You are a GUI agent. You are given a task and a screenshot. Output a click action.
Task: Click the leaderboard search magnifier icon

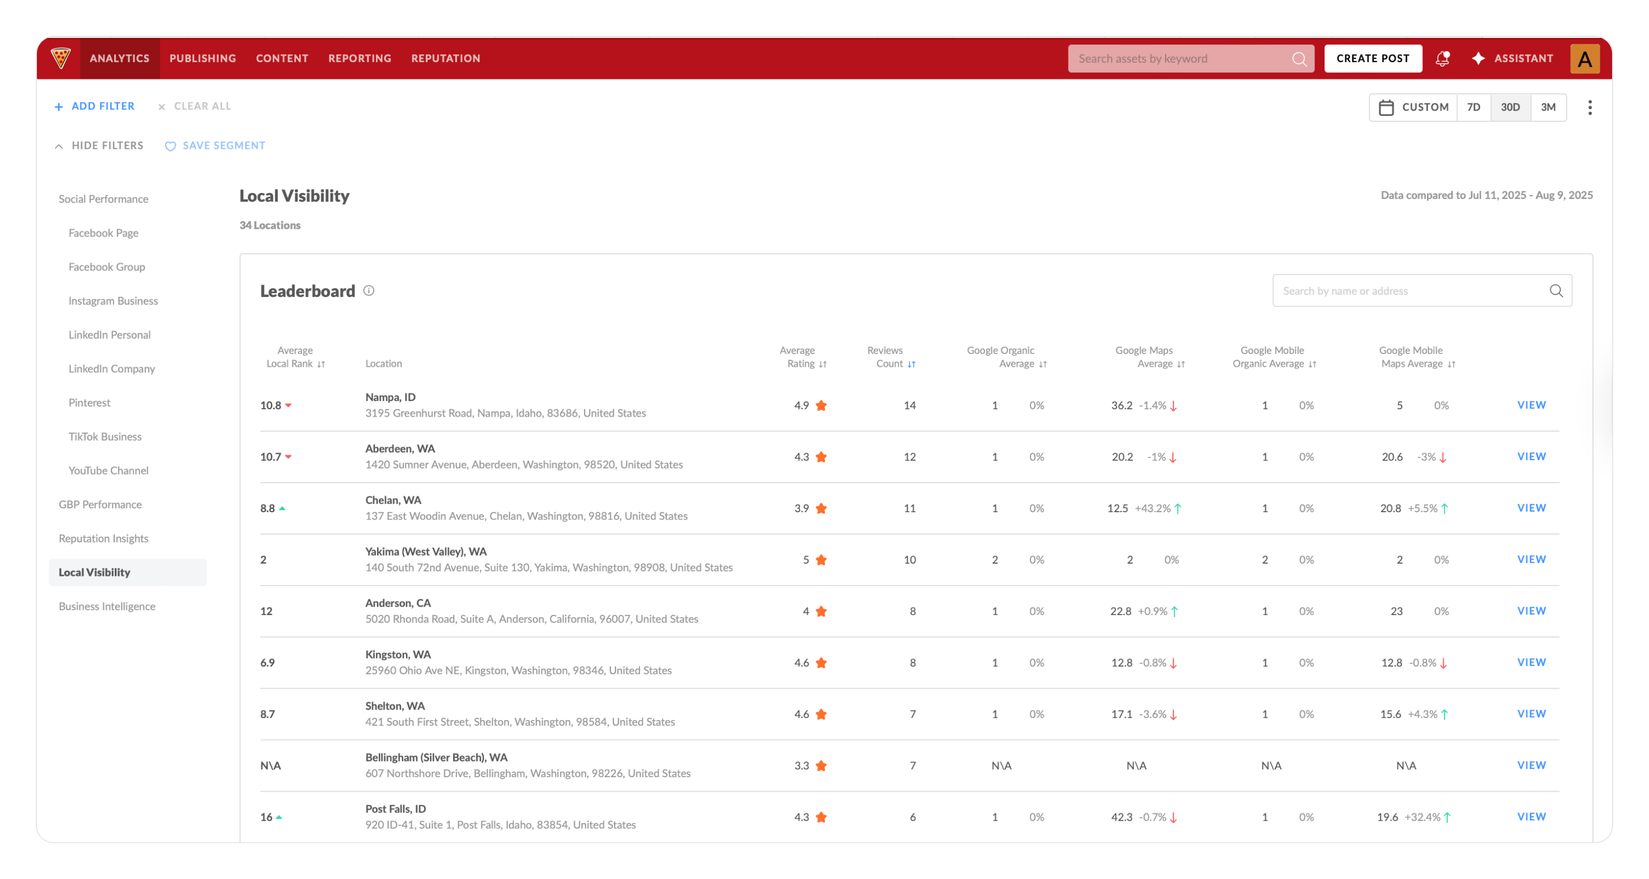(1556, 291)
